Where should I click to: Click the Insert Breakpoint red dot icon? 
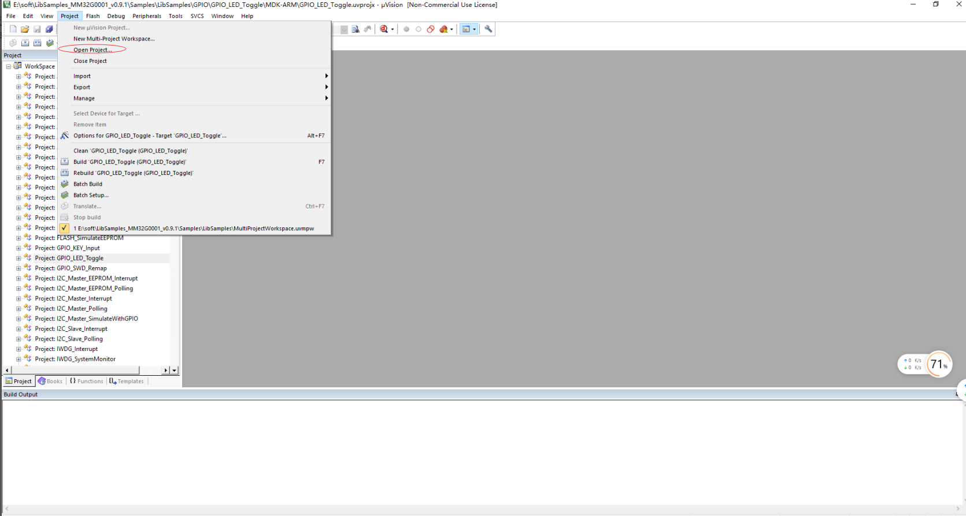tap(406, 29)
